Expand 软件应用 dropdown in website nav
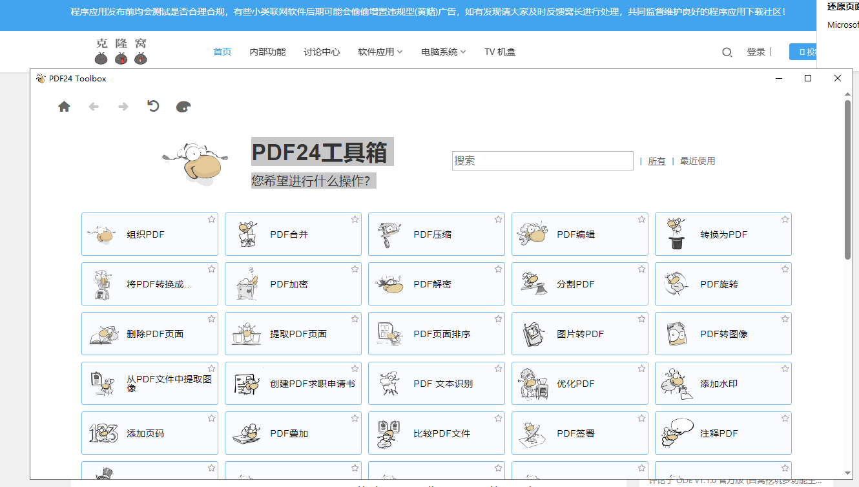 point(380,52)
